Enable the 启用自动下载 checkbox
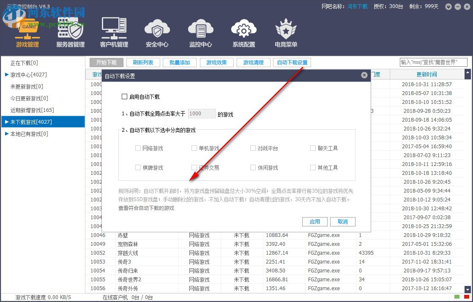473x302 pixels. [x=125, y=96]
